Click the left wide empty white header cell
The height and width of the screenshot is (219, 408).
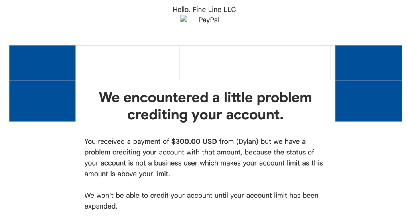point(130,63)
